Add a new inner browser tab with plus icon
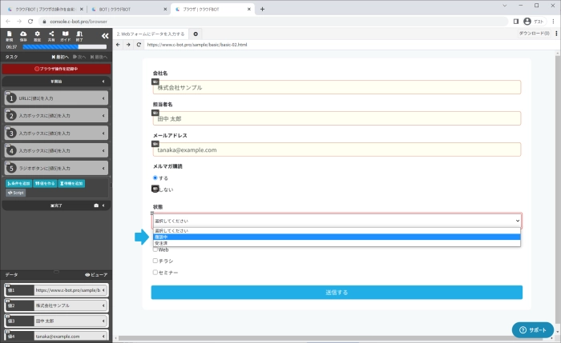The width and height of the screenshot is (561, 343). [196, 34]
